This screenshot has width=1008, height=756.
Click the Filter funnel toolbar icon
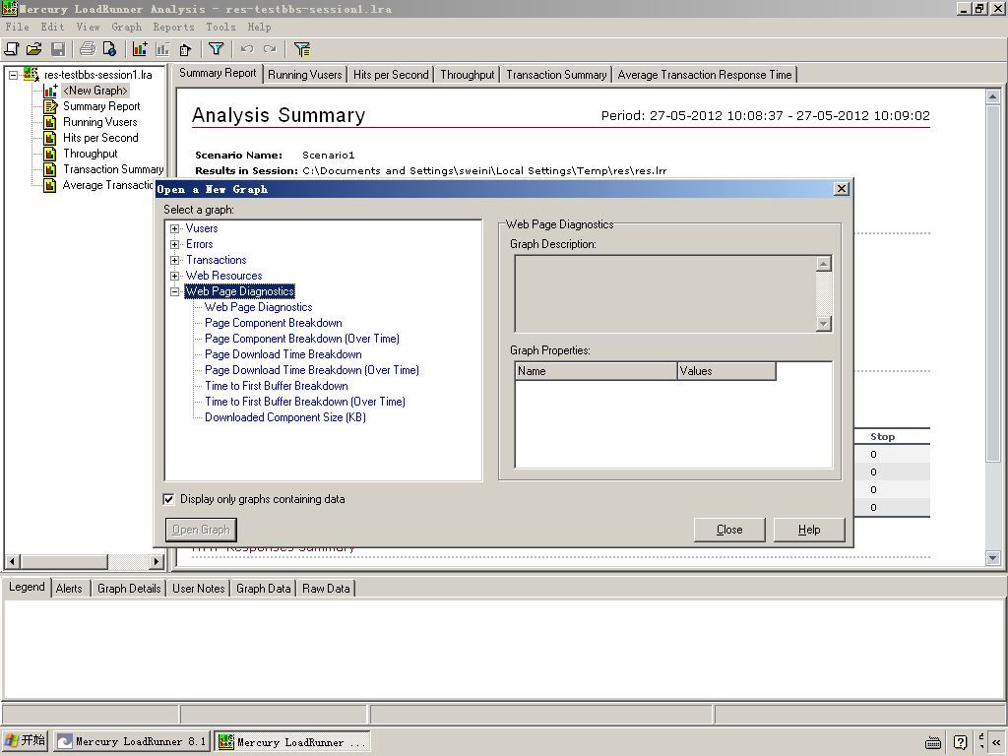[216, 49]
